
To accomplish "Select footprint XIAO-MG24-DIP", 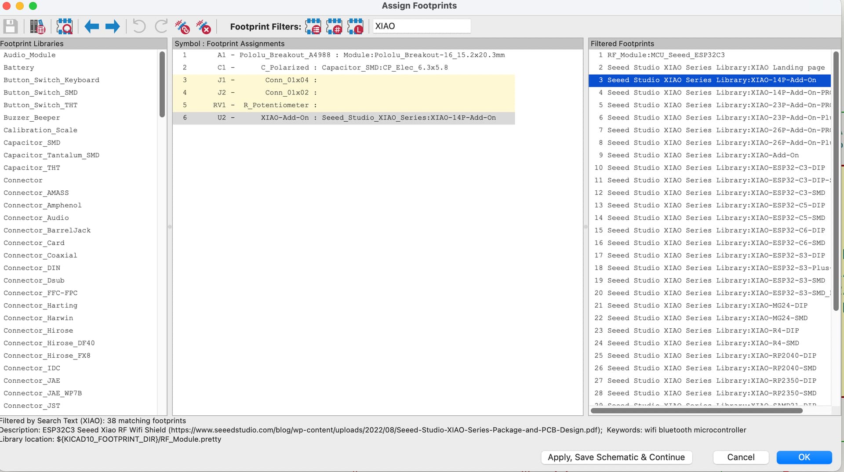I will click(x=709, y=305).
